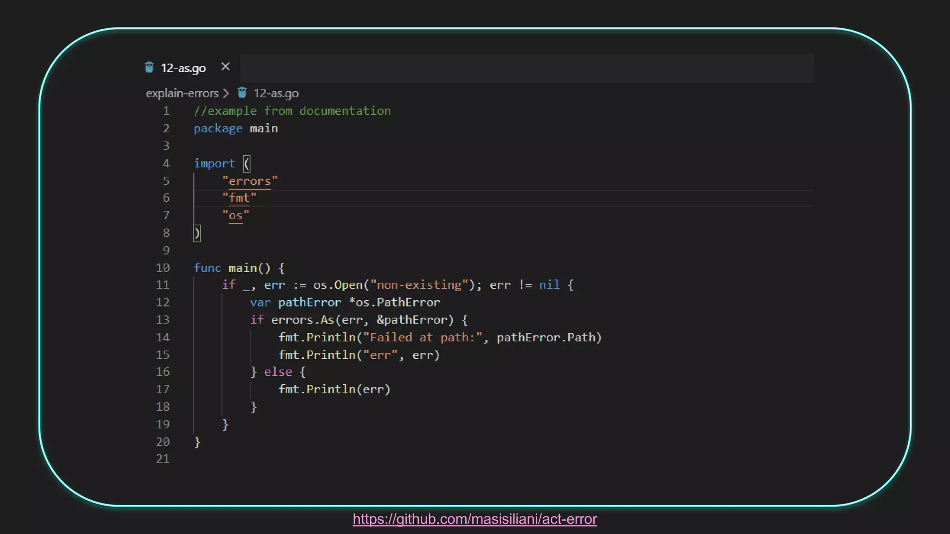Click line number 21 in the gutter

point(163,459)
